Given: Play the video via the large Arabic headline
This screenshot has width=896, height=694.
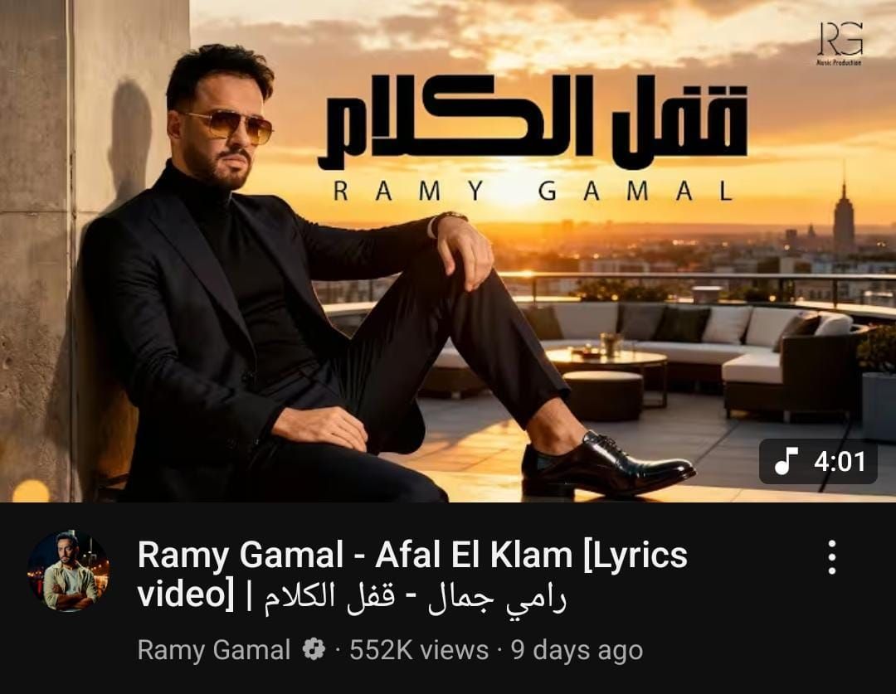Looking at the screenshot, I should [533, 122].
